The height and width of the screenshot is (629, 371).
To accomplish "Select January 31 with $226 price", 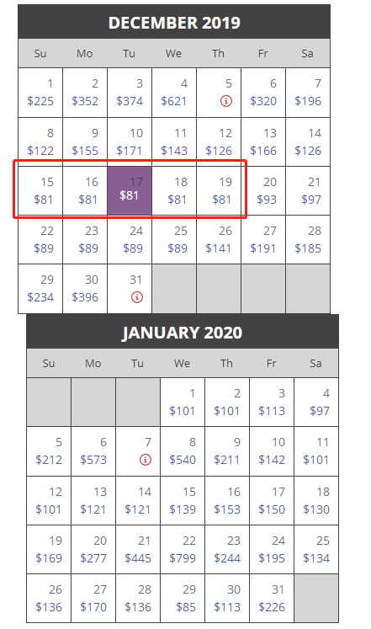I will coord(272,599).
